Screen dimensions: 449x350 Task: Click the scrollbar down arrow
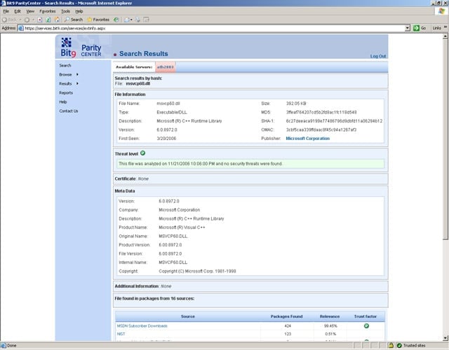click(445, 338)
